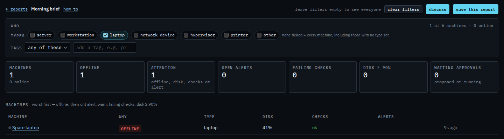The width and height of the screenshot is (504, 139).
Task: Select the Disk ≥ 90% summary card
Action: 393,77
